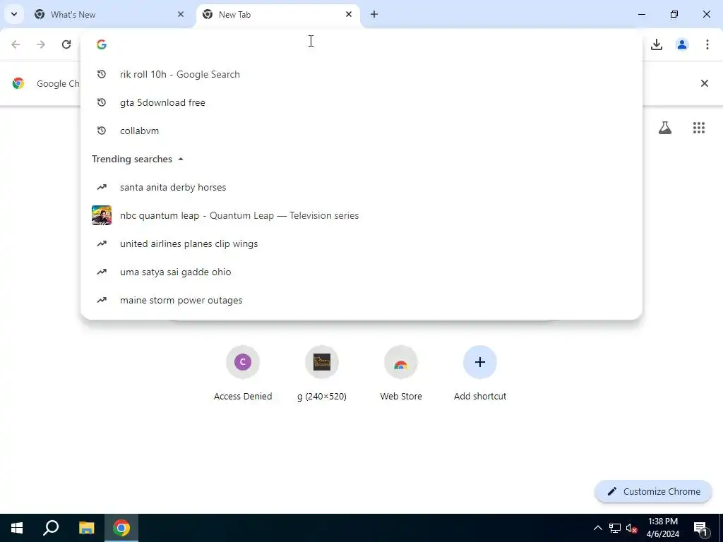This screenshot has width=723, height=542.
Task: Click the taskbar clock showing 1:38 PM
Action: [662, 528]
